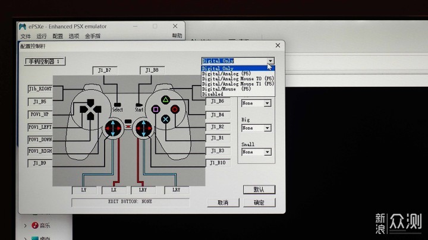Click the left analog stick graphic
This screenshot has height=240, width=428.
pos(113,128)
